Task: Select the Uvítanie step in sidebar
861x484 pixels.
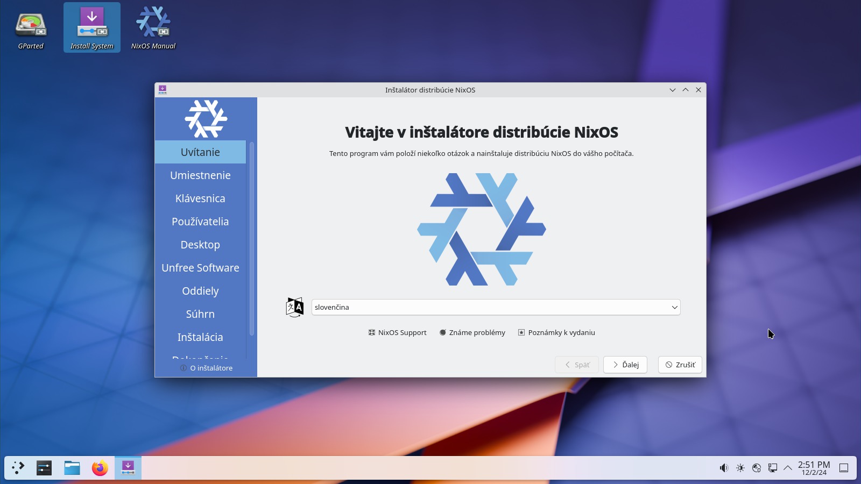Action: (x=200, y=152)
